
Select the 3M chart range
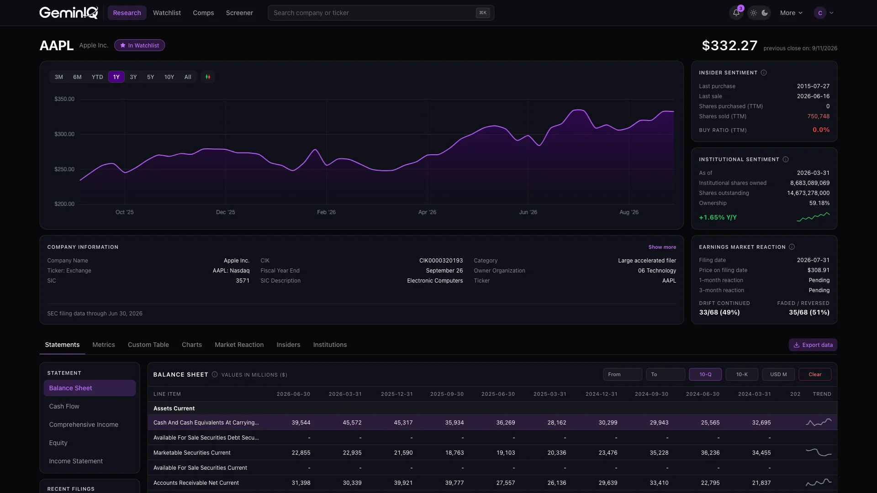click(x=59, y=77)
